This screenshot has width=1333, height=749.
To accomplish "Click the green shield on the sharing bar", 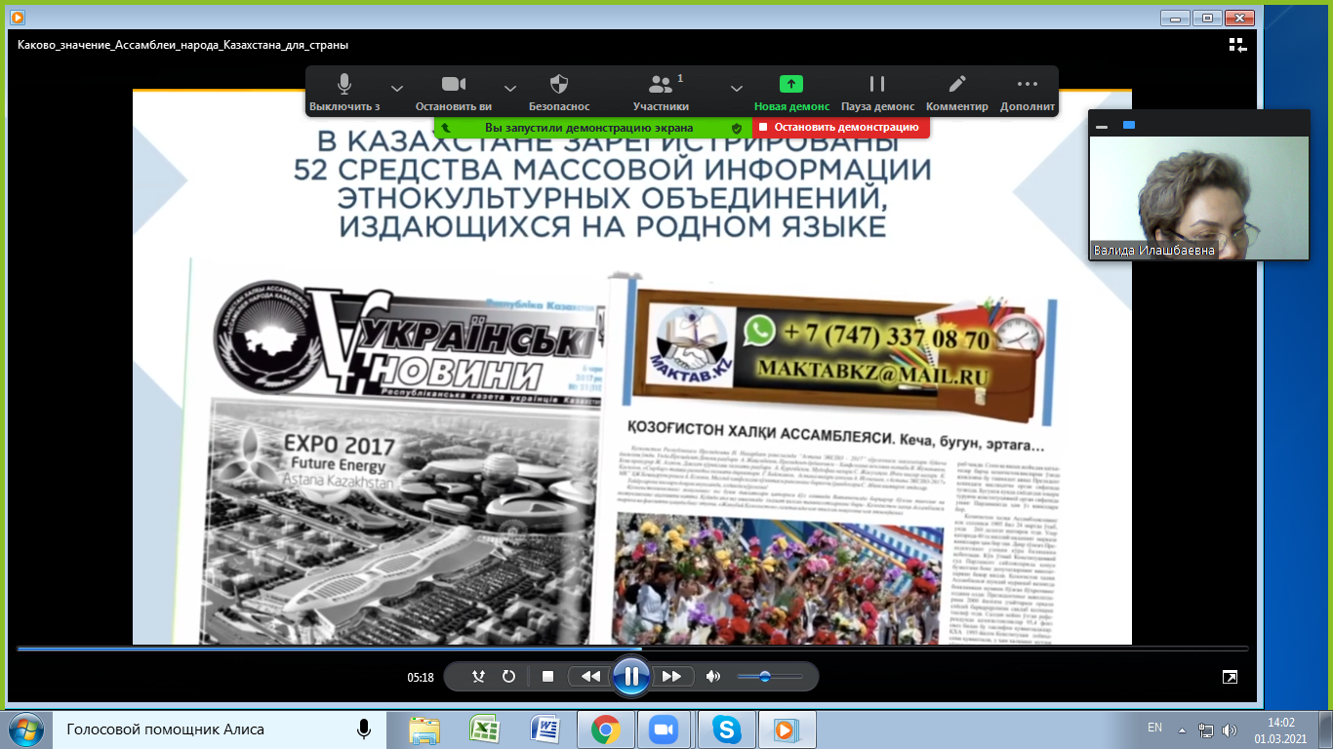I will 737,128.
